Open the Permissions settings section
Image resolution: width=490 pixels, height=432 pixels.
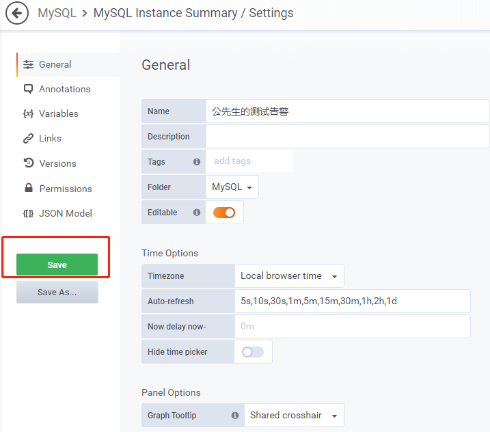(x=66, y=189)
